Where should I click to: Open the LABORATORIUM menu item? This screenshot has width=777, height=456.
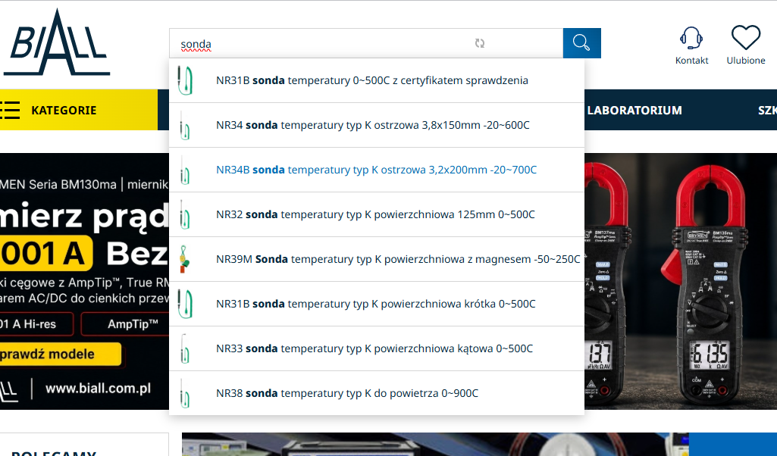(634, 110)
